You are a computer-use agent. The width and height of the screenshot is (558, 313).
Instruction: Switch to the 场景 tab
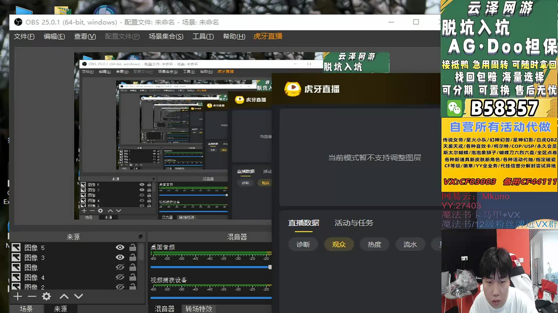tap(26, 309)
